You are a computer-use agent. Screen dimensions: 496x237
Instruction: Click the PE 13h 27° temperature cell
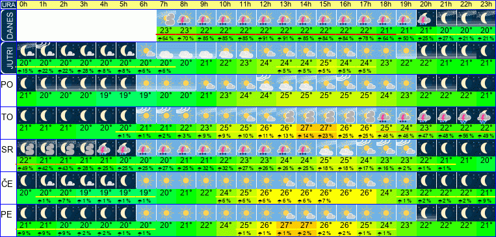[286, 225]
